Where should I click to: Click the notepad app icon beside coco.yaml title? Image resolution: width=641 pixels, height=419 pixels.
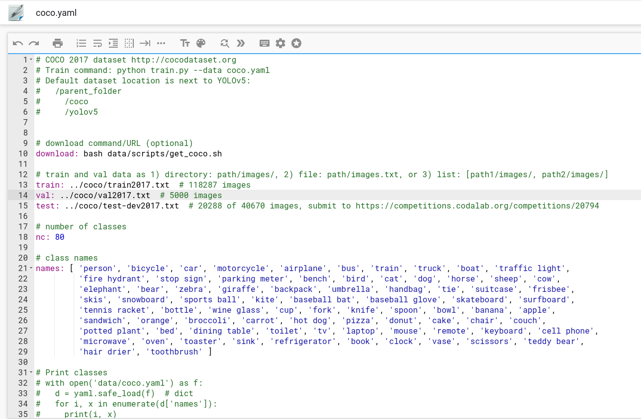pyautogui.click(x=16, y=12)
